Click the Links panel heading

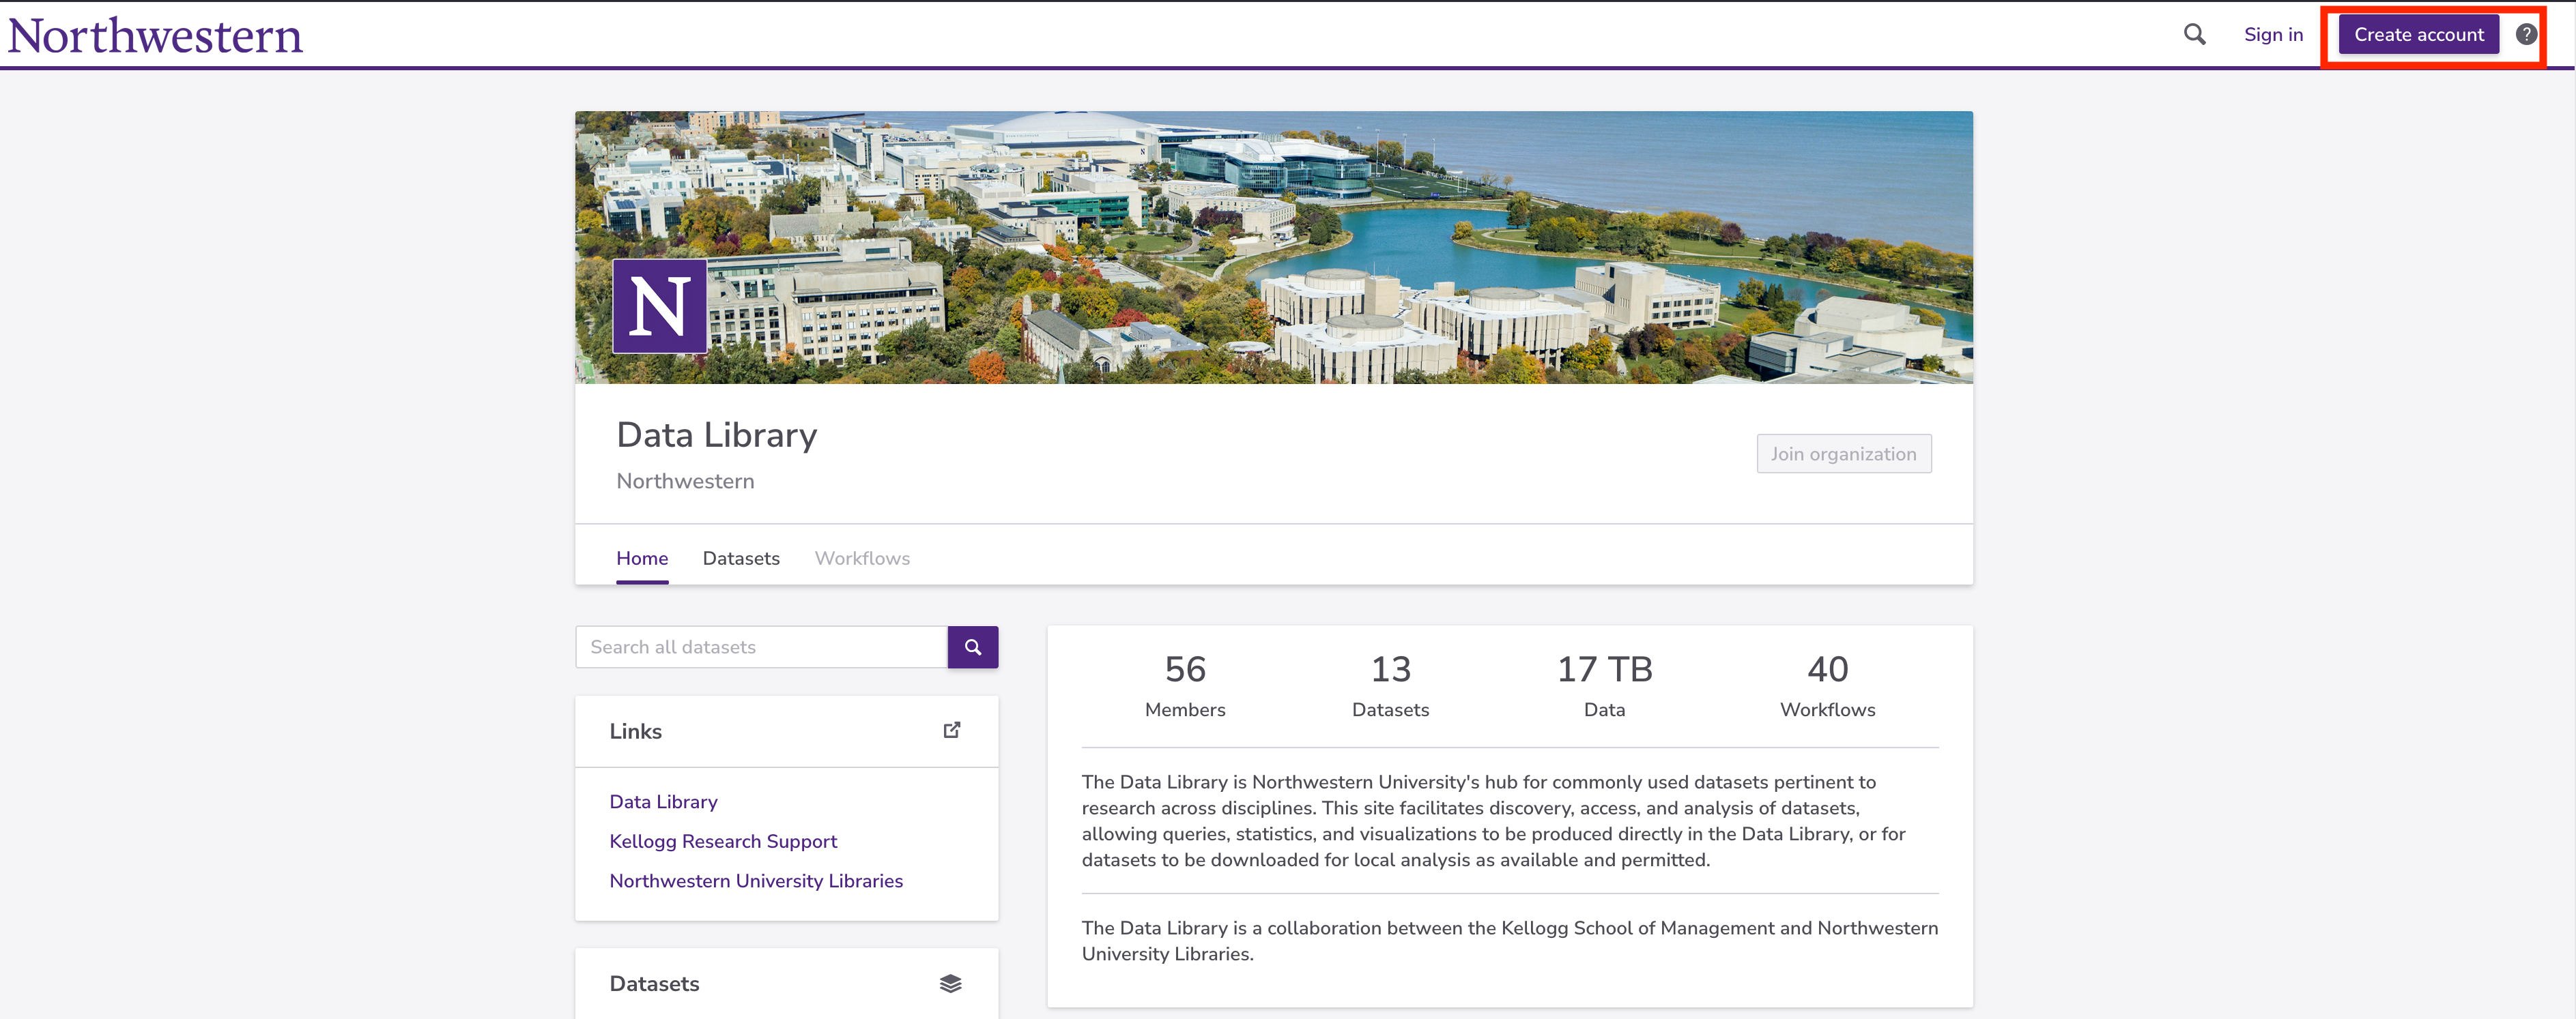coord(635,731)
